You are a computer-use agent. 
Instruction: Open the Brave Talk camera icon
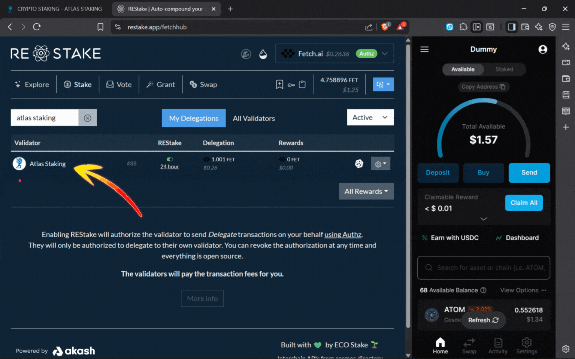(566, 63)
